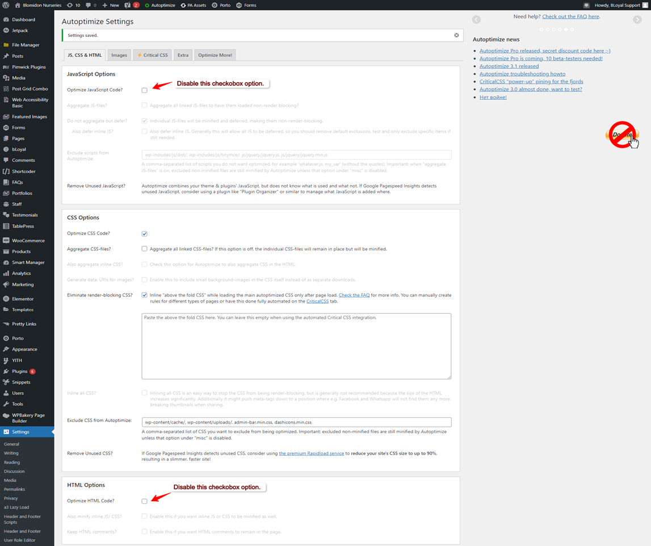This screenshot has width=651, height=546.
Task: Click the Analytics bar chart icon
Action: (x=6, y=273)
